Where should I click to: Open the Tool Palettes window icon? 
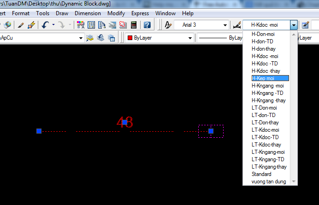[x=102, y=25]
